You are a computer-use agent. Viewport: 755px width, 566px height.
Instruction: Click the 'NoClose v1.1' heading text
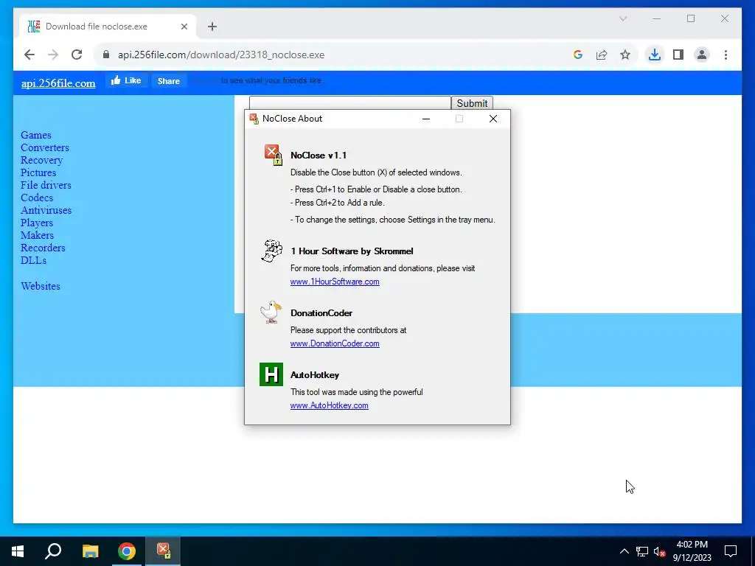pyautogui.click(x=319, y=156)
